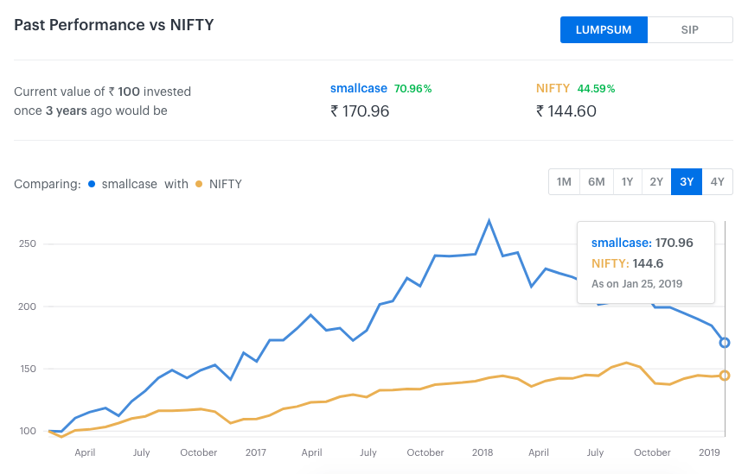Click the 2018 x-axis label
Screen dimensions: 748x474
(x=483, y=452)
